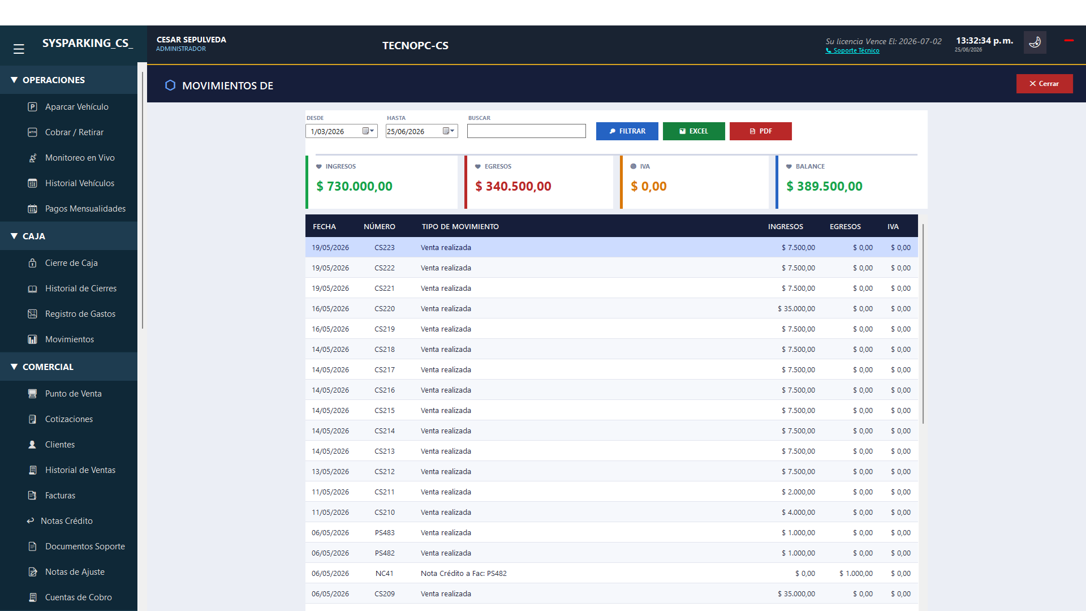Click the Cobrar / Retirar icon
The width and height of the screenshot is (1086, 611).
tap(32, 132)
